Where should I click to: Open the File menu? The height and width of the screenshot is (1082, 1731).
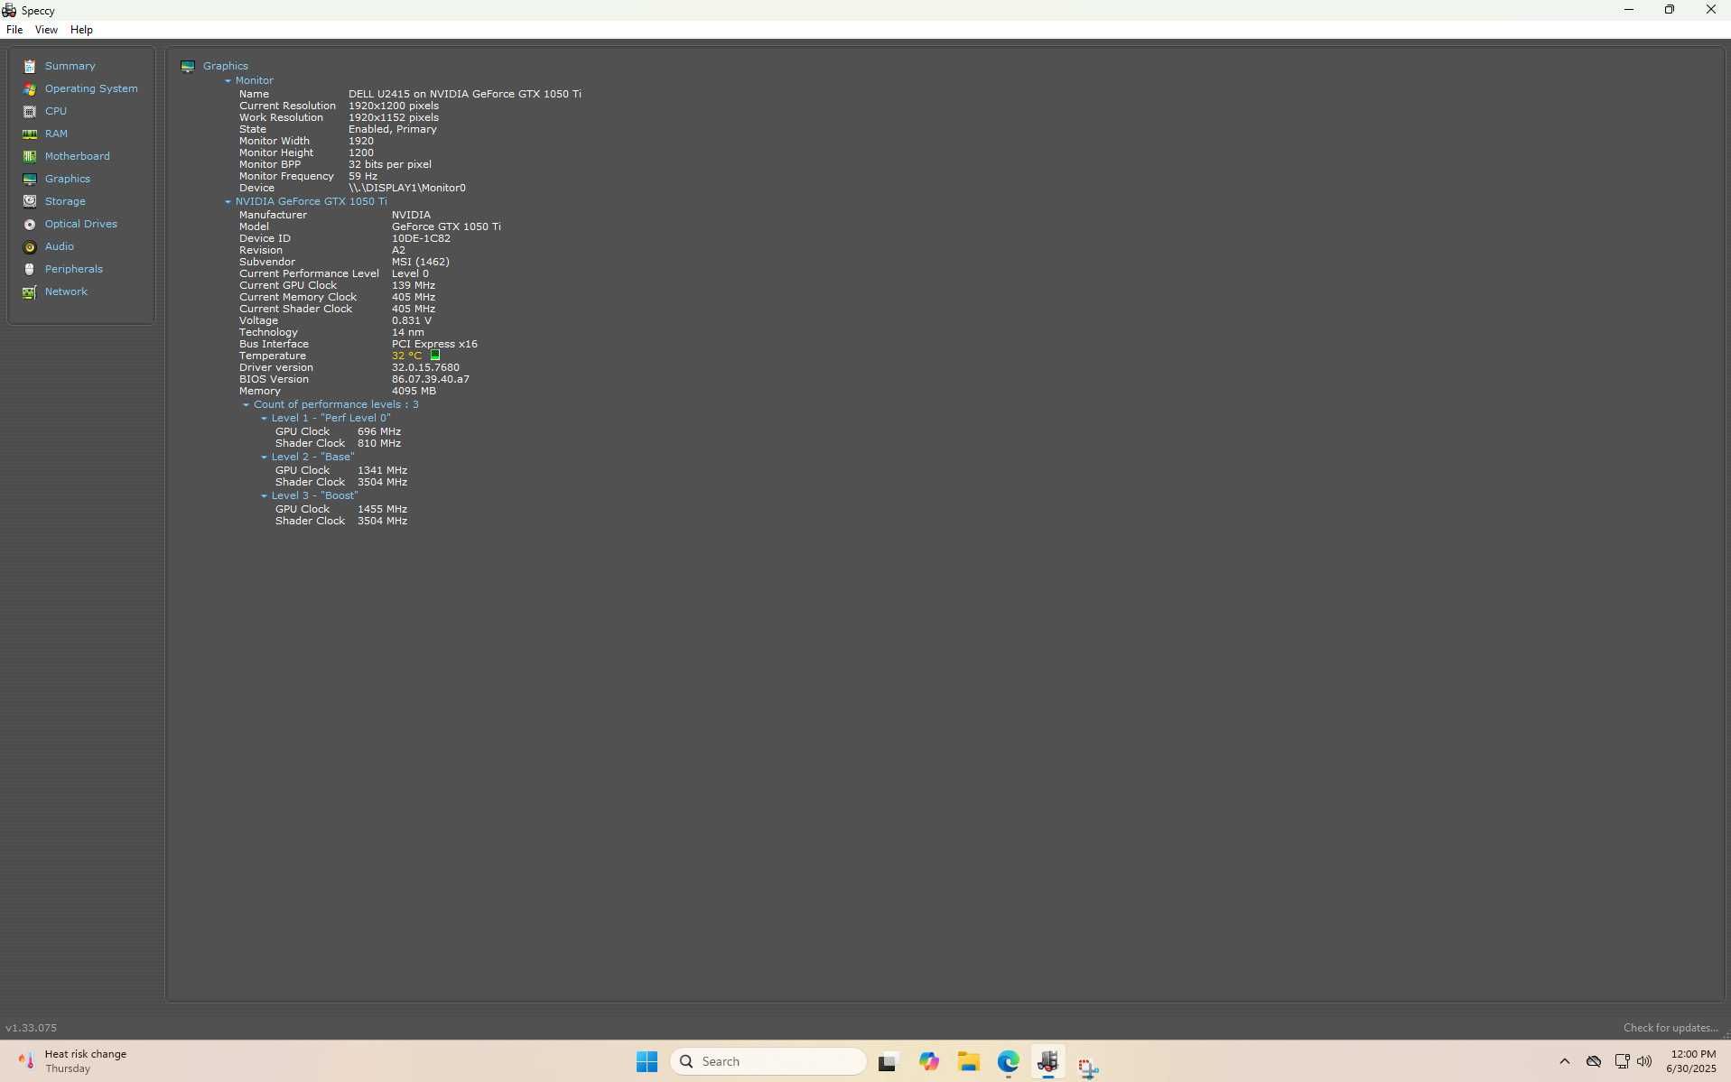click(14, 30)
